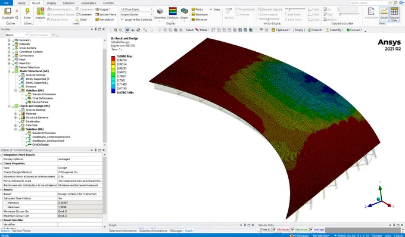Switch to the Automation ribbon tab
The height and width of the screenshot is (237, 405).
(x=89, y=3)
